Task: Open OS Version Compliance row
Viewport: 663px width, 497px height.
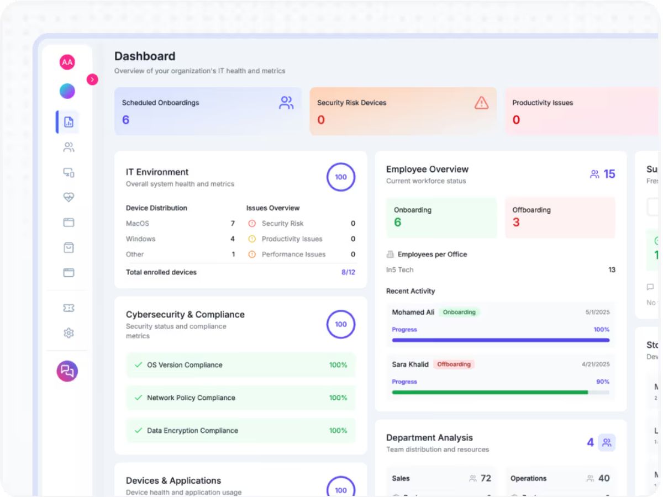Action: click(241, 365)
